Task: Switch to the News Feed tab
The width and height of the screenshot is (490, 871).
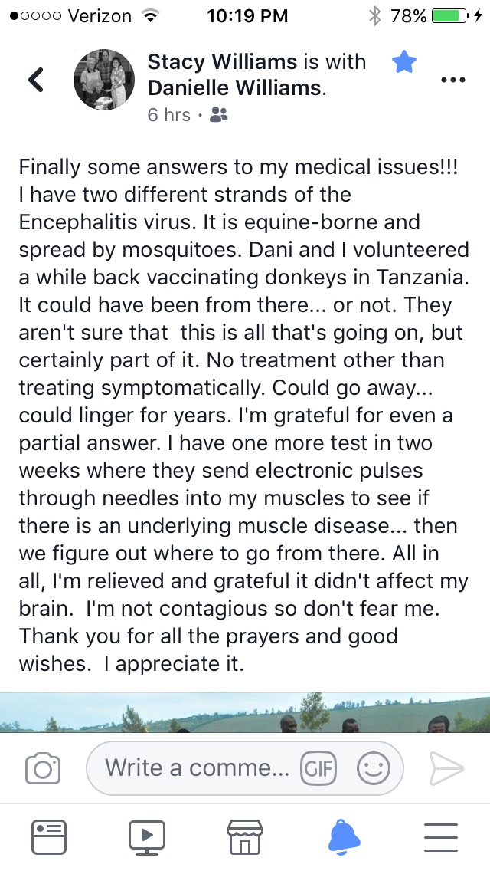Action: (x=49, y=836)
